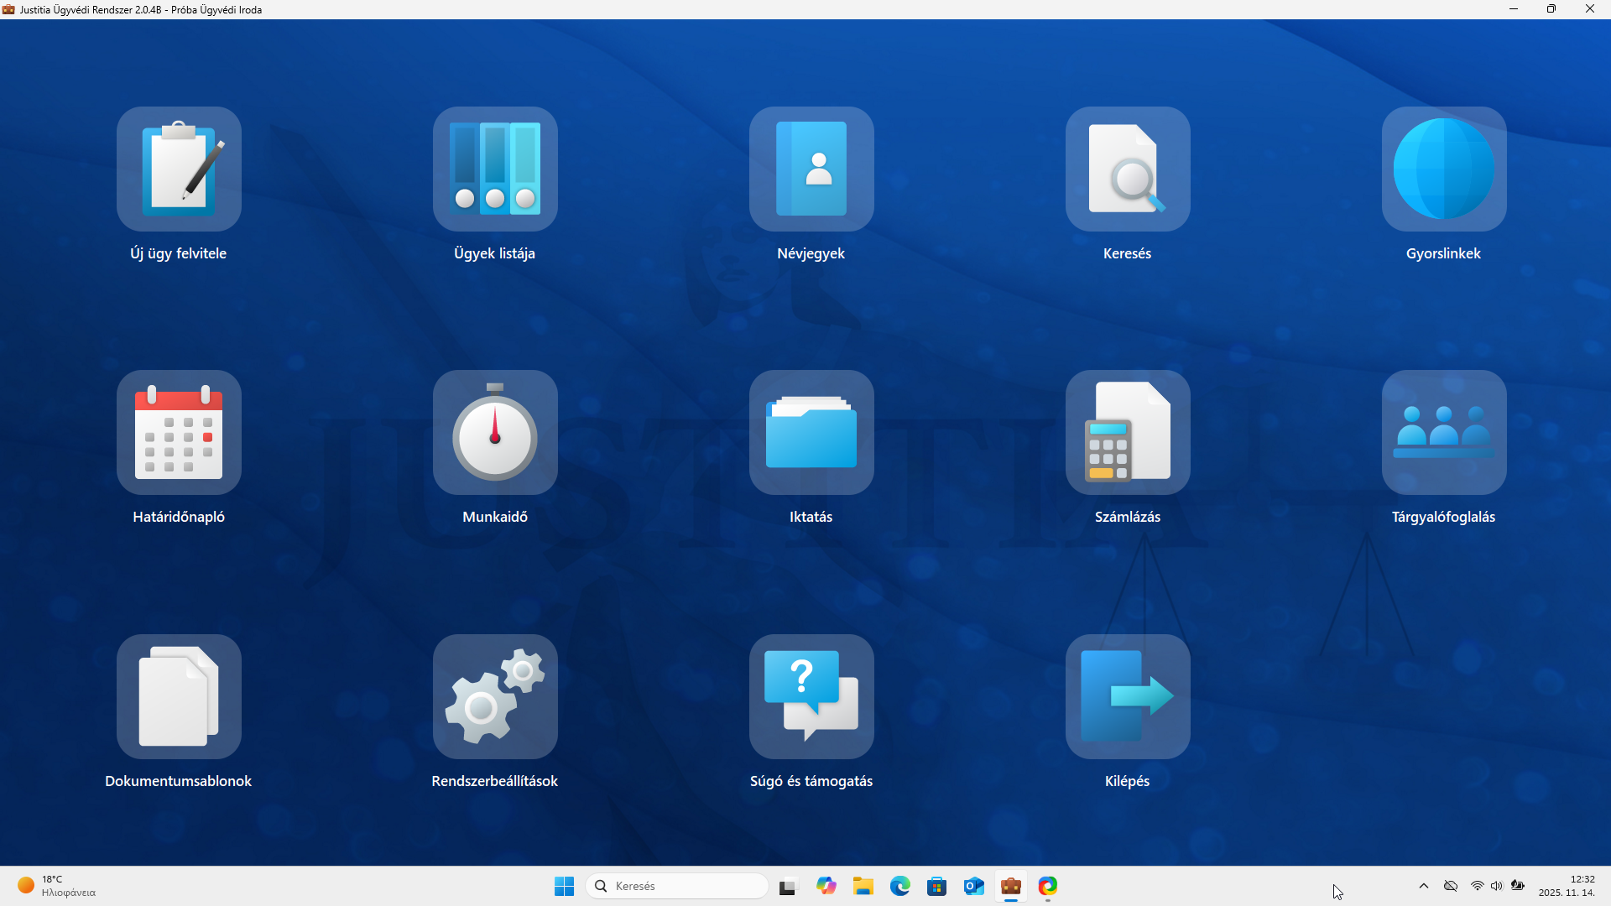Open the Gyorslinkek globe icon
Viewport: 1611px width, 906px height.
1443,169
